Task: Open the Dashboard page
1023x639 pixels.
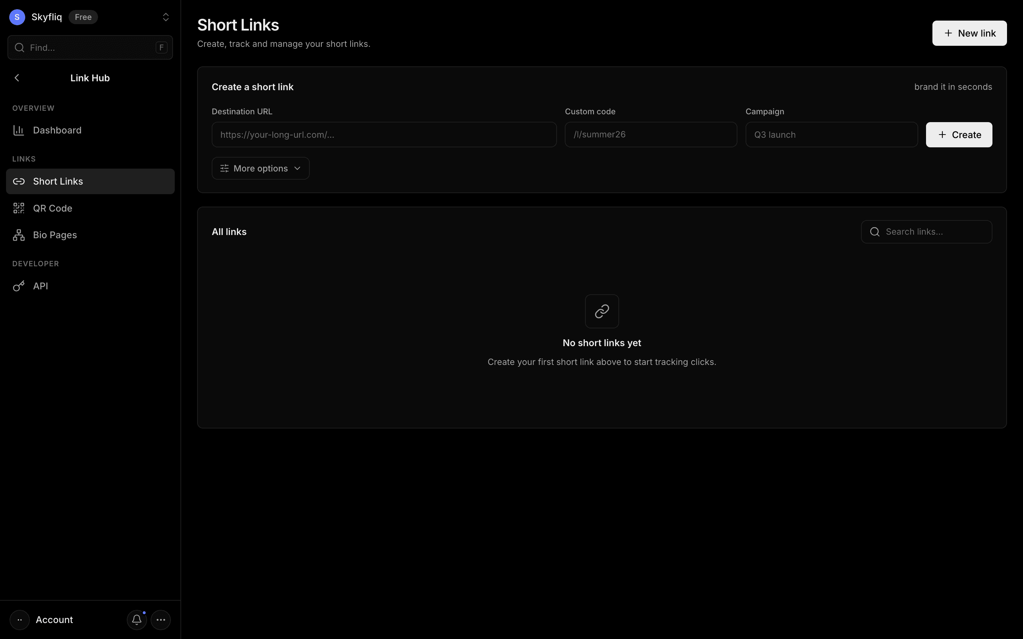Action: (90, 130)
